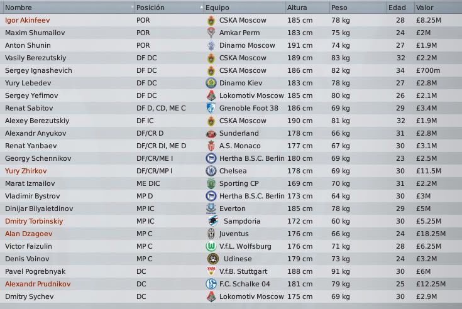This screenshot has height=309, width=462.
Task: Click the F.C. Schalke 04 crest
Action: tap(211, 284)
